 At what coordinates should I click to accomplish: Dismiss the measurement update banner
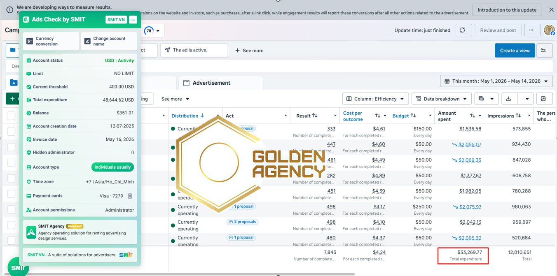point(551,10)
